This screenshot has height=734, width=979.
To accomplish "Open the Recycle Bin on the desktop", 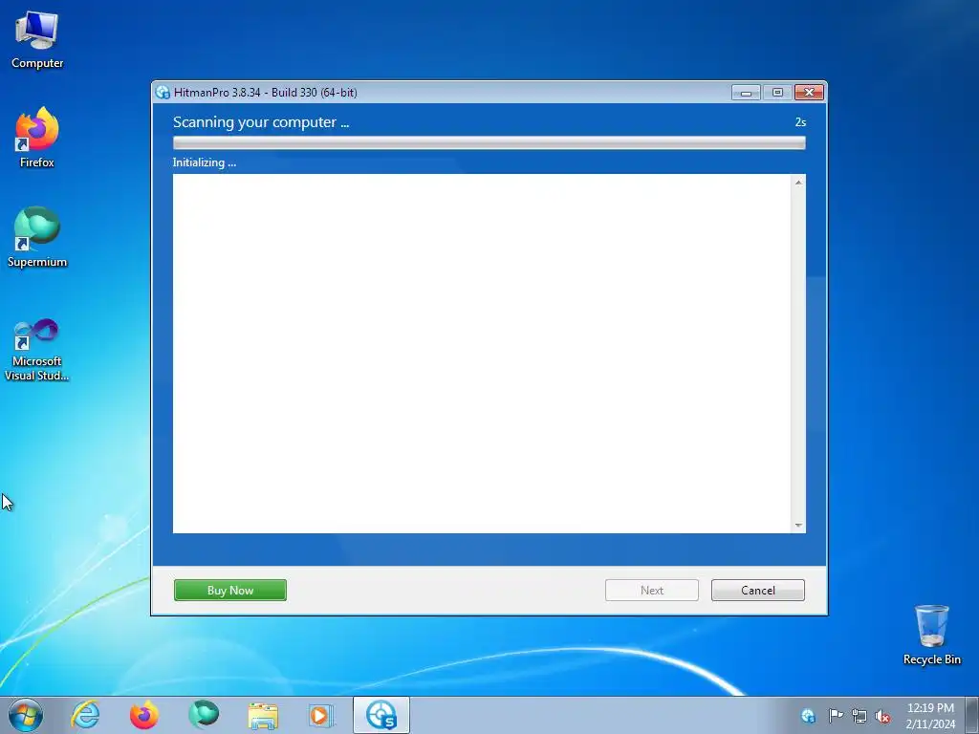I will coord(931,635).
